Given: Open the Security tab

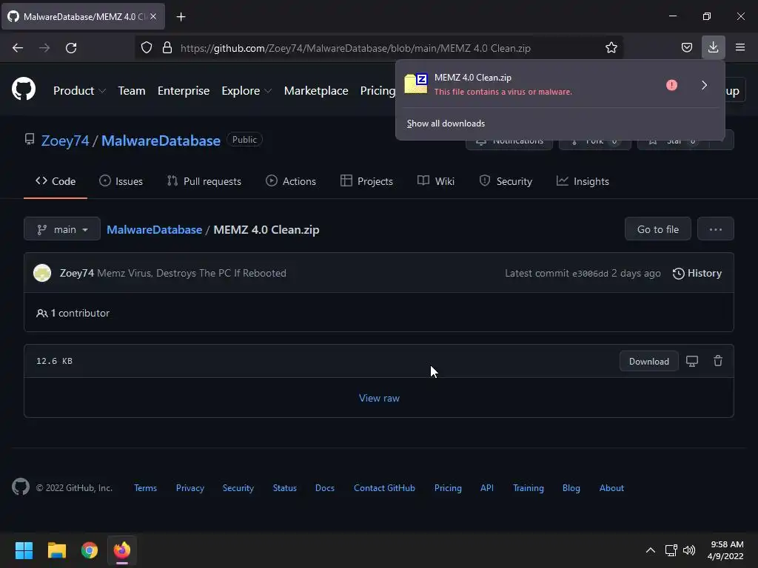Looking at the screenshot, I should 506,181.
